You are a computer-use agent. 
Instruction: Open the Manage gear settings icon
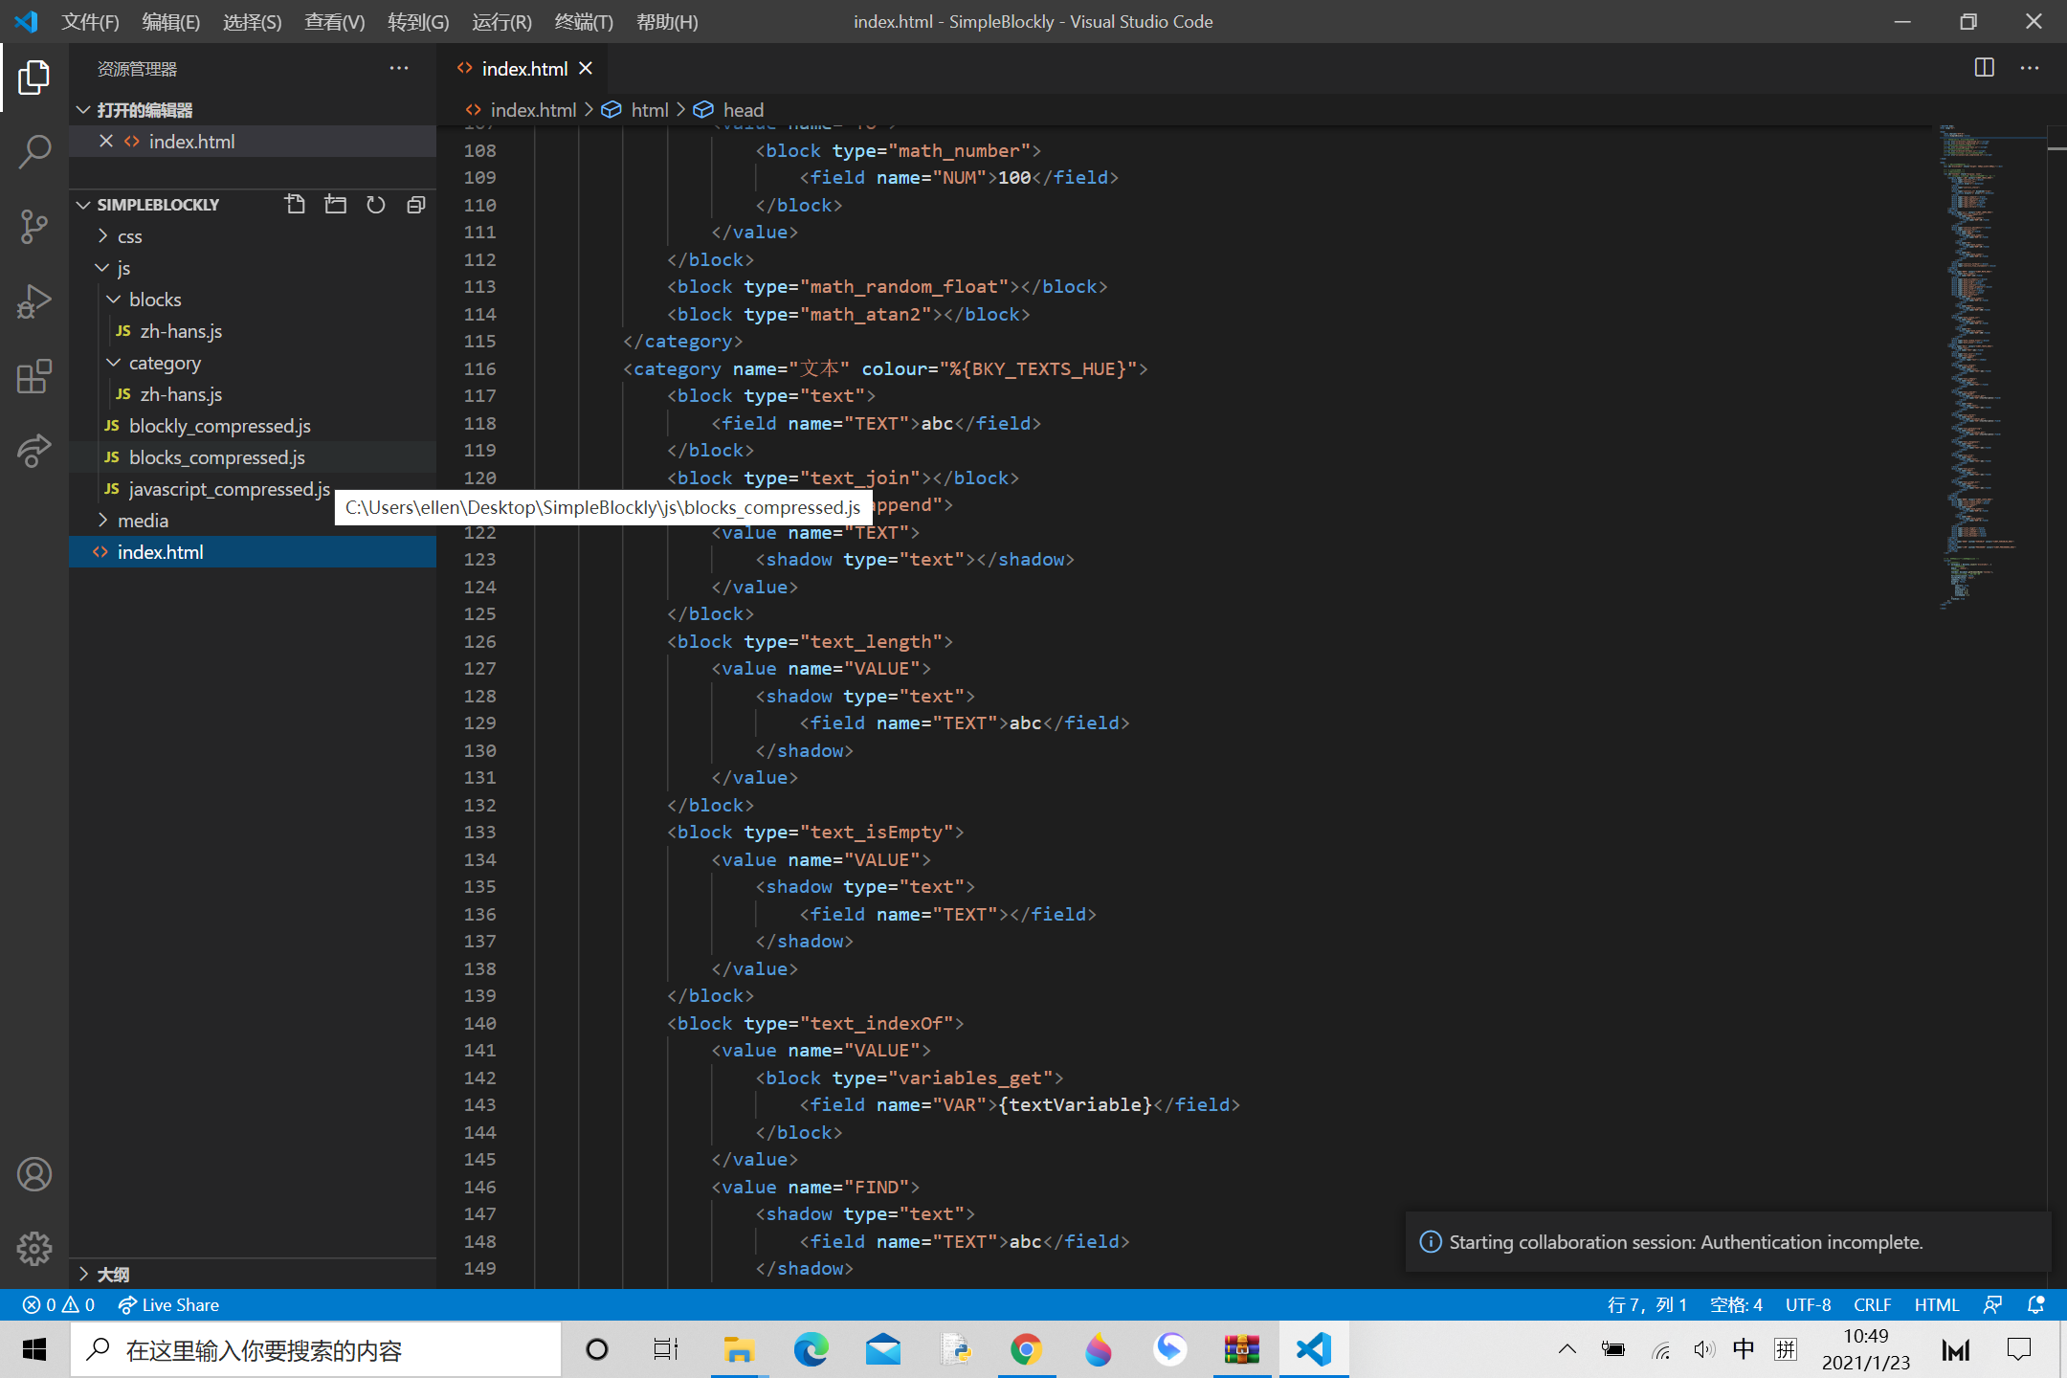34,1248
